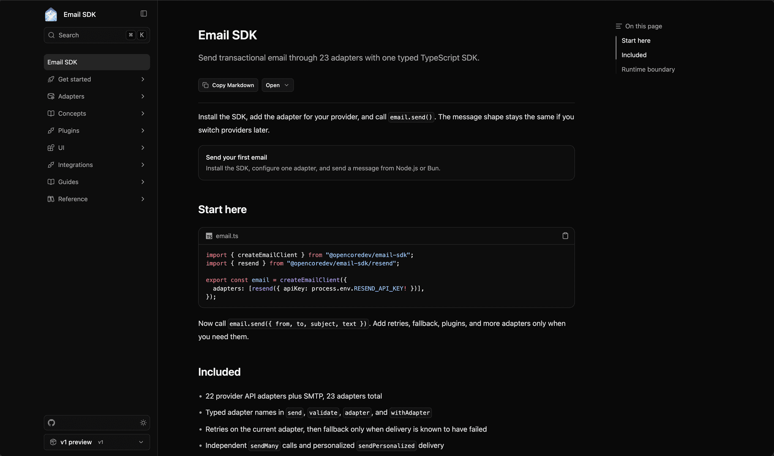Click the Email SDK logo icon
Image resolution: width=774 pixels, height=456 pixels.
51,14
